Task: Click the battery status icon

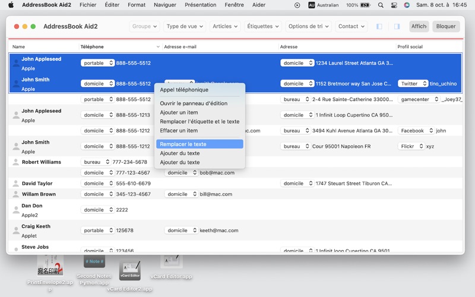Action: 365,5
